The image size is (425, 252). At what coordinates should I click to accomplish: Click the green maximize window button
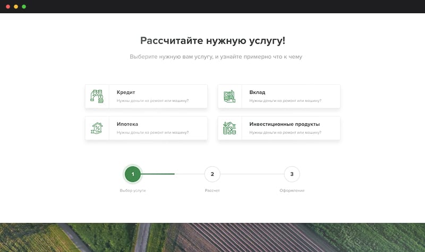24,6
